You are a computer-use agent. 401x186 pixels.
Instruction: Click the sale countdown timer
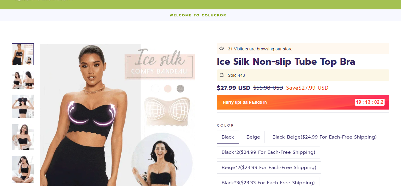[x=370, y=102]
